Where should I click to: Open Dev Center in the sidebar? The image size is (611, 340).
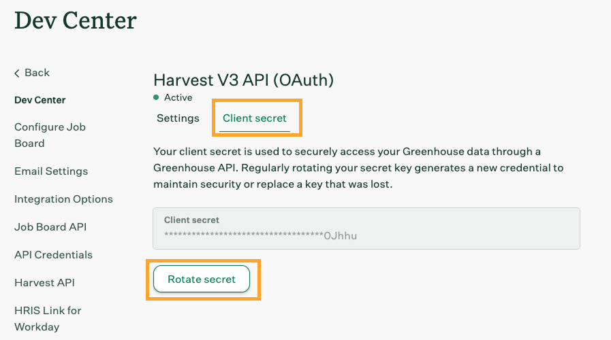(x=40, y=100)
